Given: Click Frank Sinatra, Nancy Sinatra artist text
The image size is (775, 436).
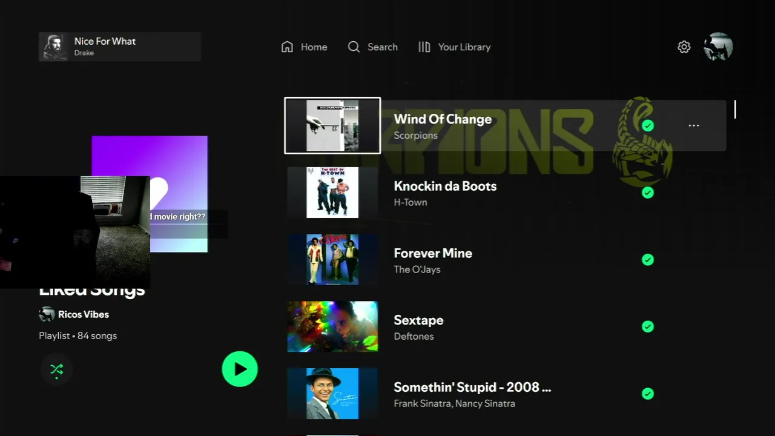Looking at the screenshot, I should (454, 403).
